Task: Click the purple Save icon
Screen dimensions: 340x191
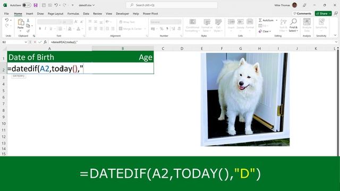Action: [36, 5]
